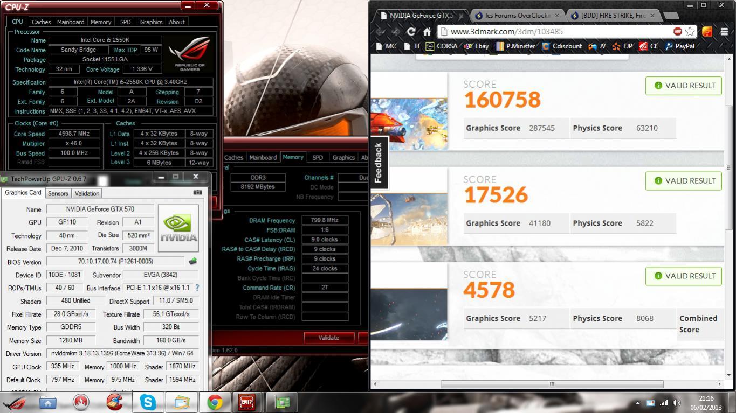This screenshot has width=736, height=413.
Task: Click the score 4578 Fire Strike thumbnail
Action: point(409,314)
